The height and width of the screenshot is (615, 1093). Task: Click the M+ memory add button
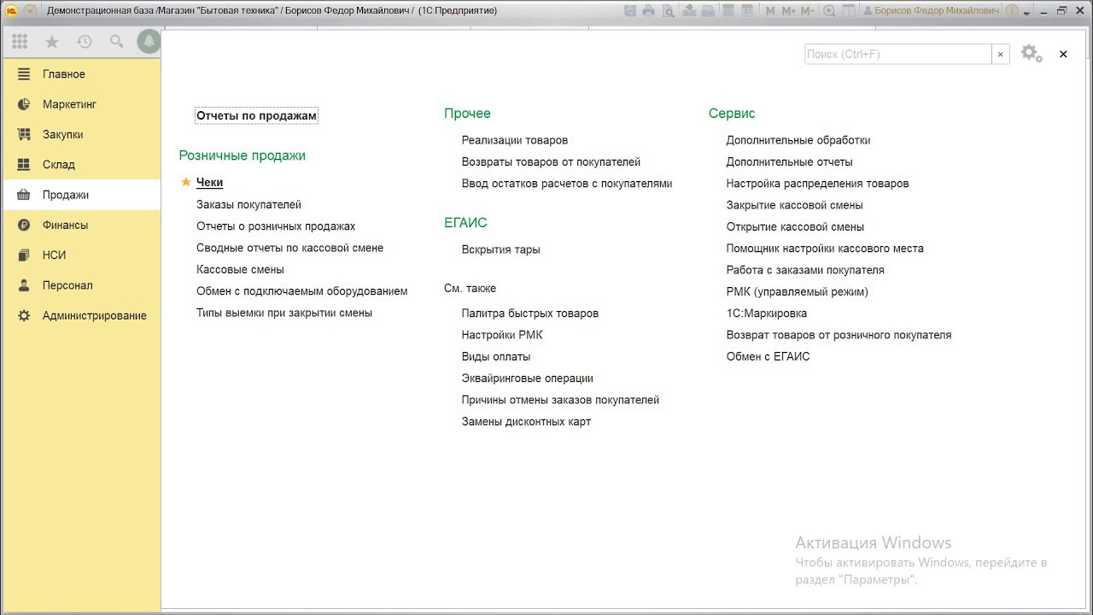[788, 11]
